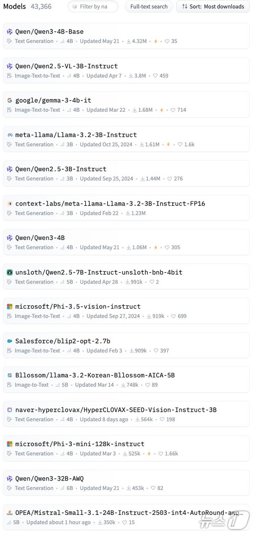
Task: Click the Full-text search button
Action: (149, 6)
